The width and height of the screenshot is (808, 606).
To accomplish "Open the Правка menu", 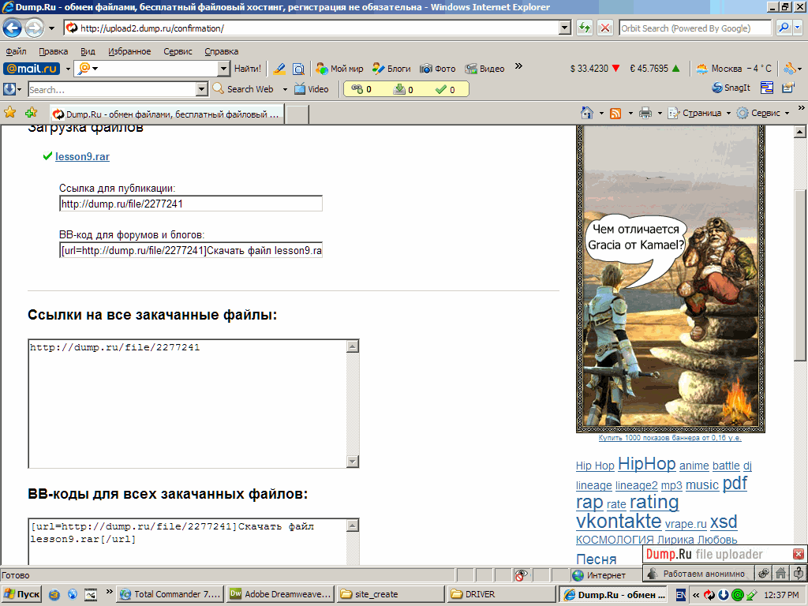I will 53,51.
